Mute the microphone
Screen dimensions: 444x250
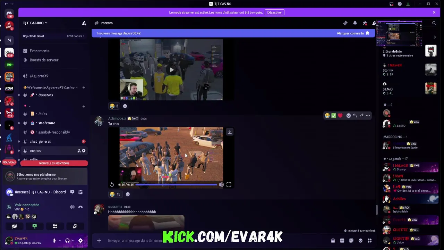click(x=54, y=241)
